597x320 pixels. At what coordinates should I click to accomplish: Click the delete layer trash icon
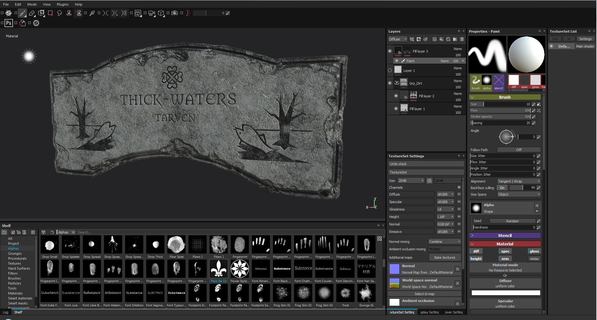coord(462,39)
